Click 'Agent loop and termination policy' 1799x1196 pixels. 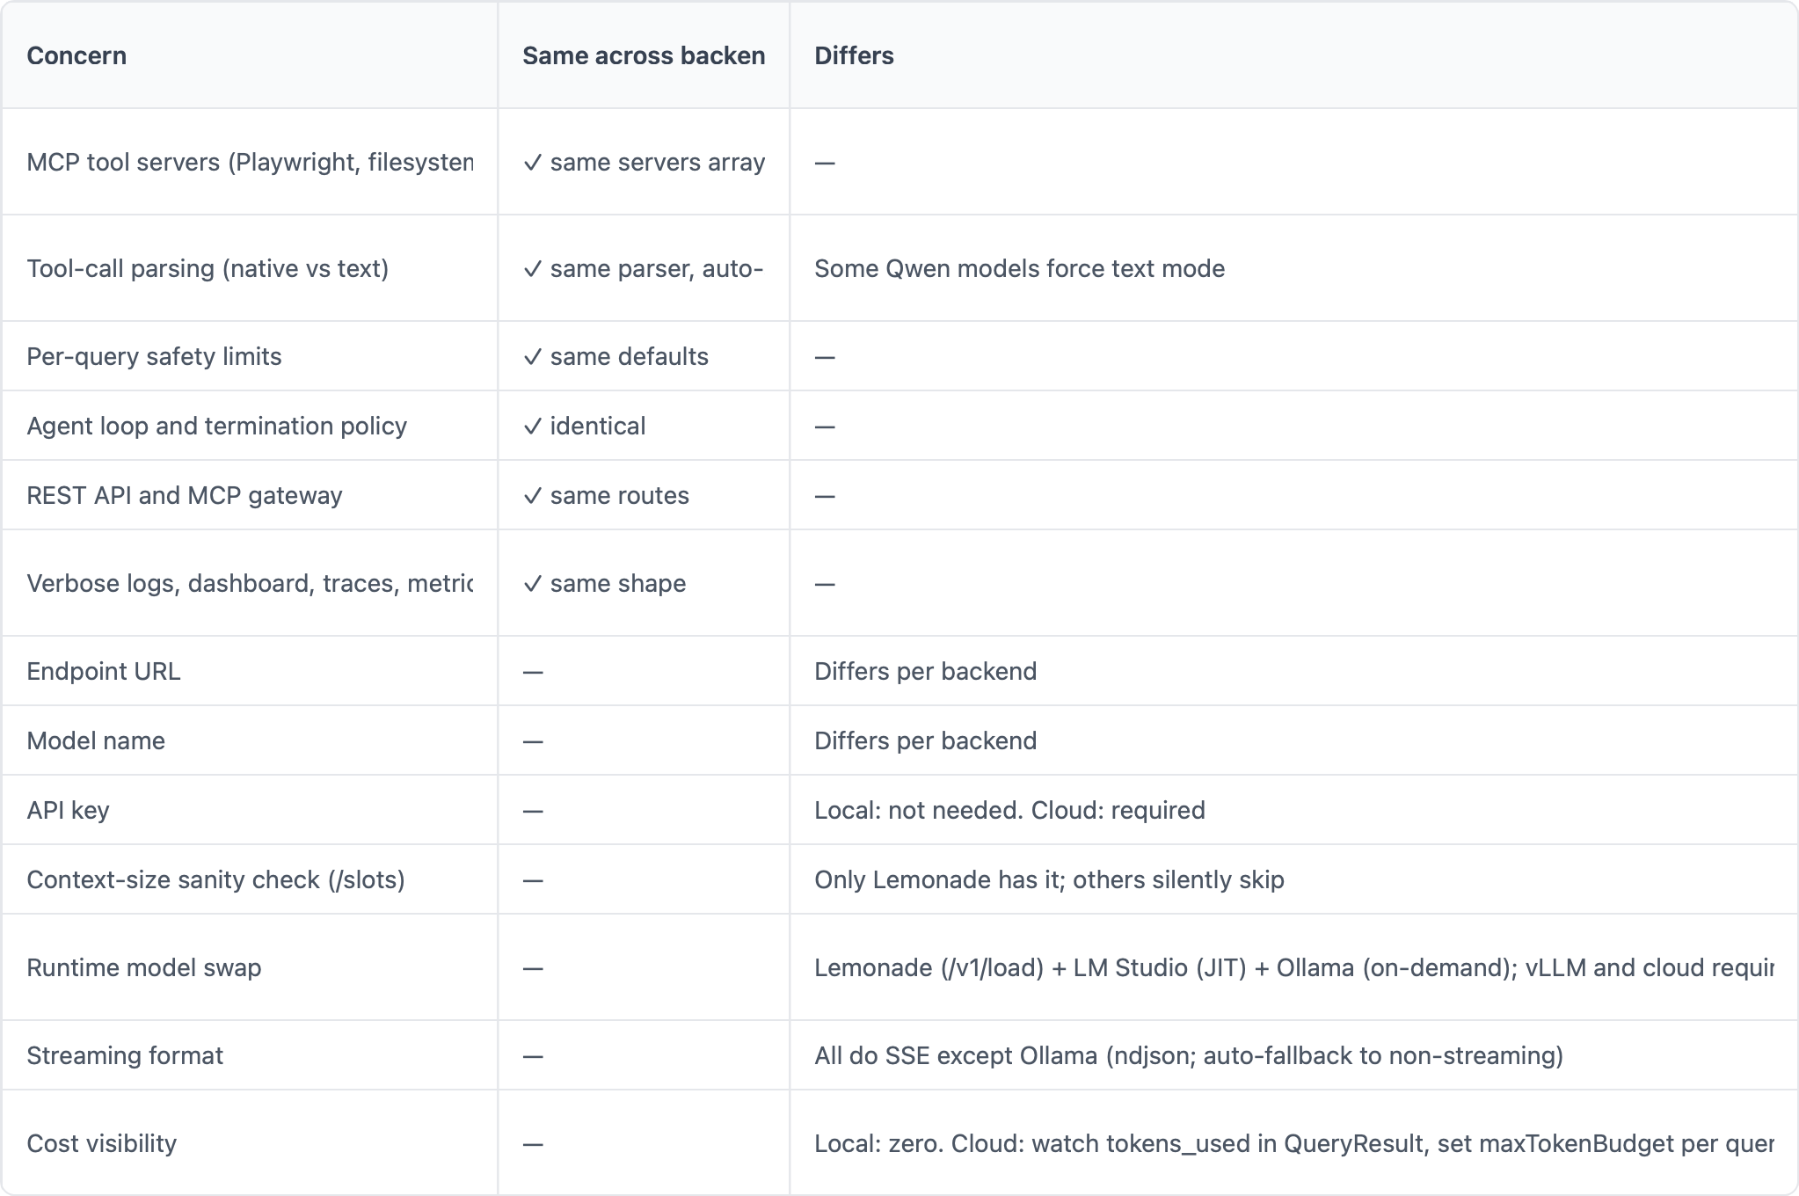coord(216,426)
